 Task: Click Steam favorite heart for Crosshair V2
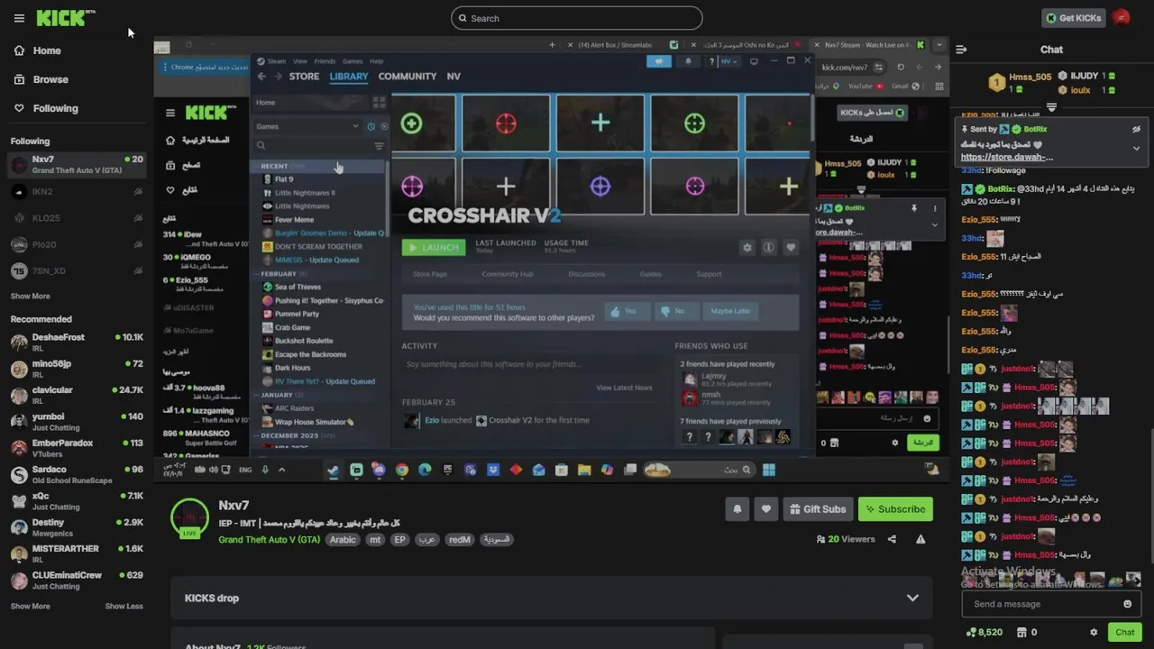791,247
